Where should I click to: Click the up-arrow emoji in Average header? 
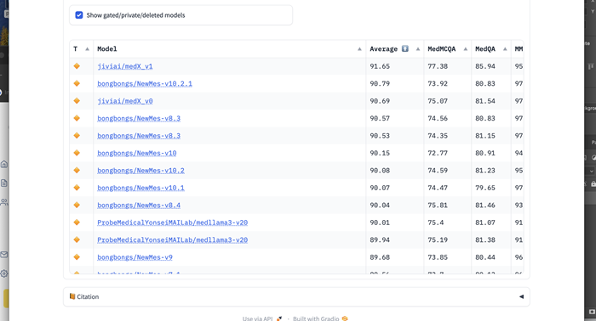tap(405, 48)
